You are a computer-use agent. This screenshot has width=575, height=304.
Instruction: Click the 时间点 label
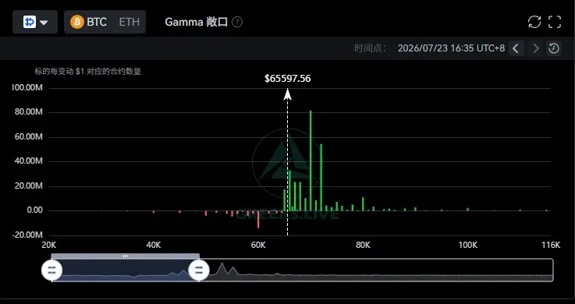click(370, 48)
